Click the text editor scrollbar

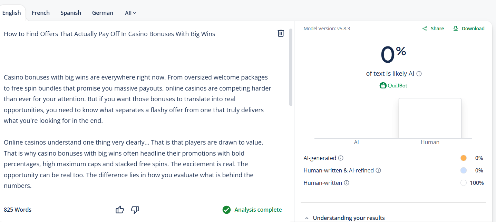(x=291, y=67)
